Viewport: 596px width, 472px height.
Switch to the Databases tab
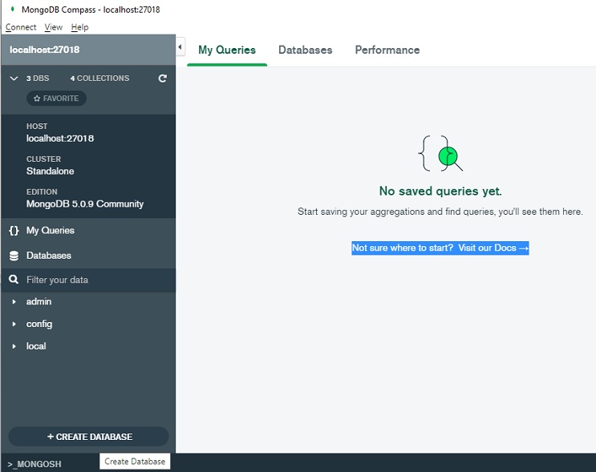tap(305, 50)
